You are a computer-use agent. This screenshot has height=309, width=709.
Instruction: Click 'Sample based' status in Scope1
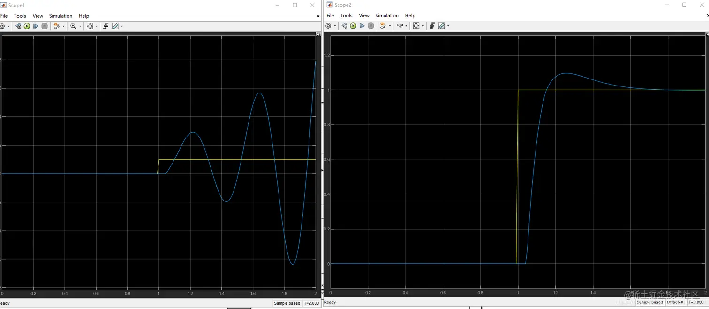coord(287,303)
